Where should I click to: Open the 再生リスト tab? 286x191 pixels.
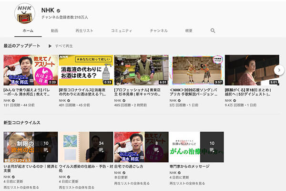point(84,31)
